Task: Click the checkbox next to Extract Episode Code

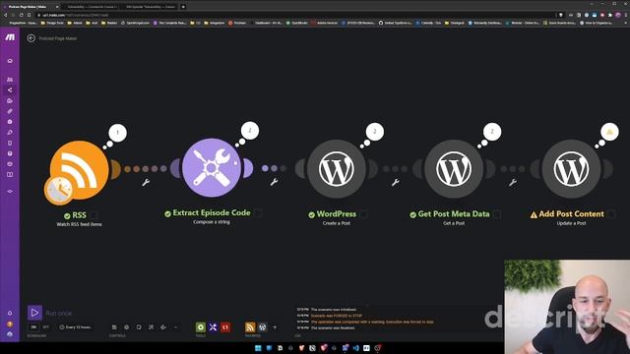Action: point(258,213)
